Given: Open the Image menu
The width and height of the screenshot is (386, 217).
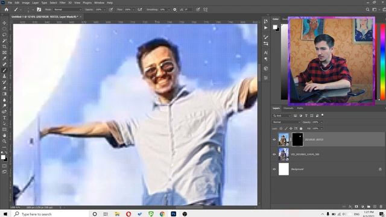Looking at the screenshot, I should click(x=26, y=2).
